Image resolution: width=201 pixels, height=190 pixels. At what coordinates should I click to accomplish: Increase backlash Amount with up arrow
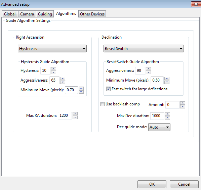pyautogui.click(x=183, y=103)
